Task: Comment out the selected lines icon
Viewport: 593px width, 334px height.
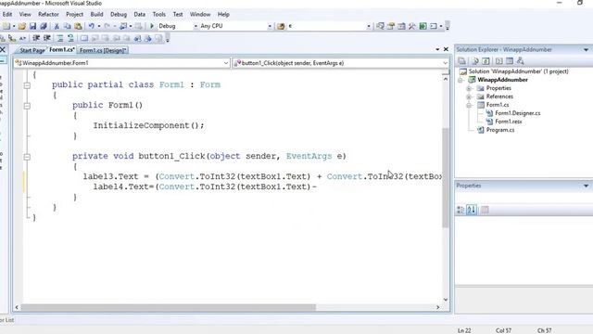Action: 59,38
